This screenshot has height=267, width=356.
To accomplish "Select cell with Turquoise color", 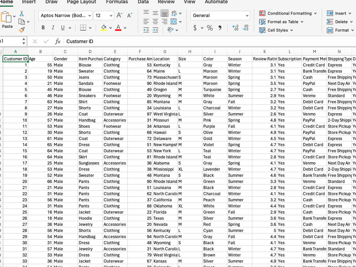I will 215,89.
